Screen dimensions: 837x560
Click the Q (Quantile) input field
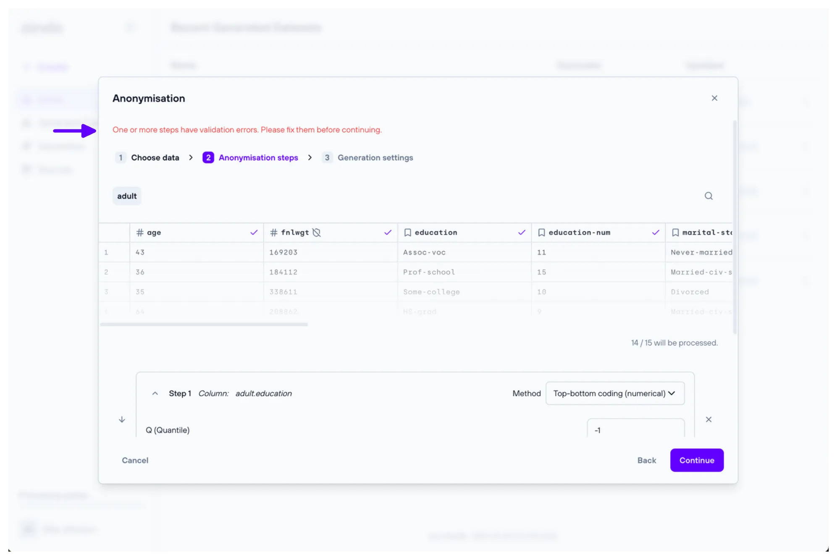click(635, 430)
